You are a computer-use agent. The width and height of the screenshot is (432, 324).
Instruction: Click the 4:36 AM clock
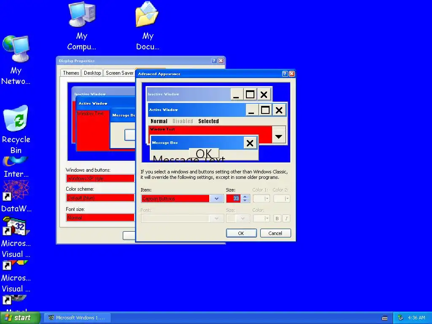pos(416,318)
